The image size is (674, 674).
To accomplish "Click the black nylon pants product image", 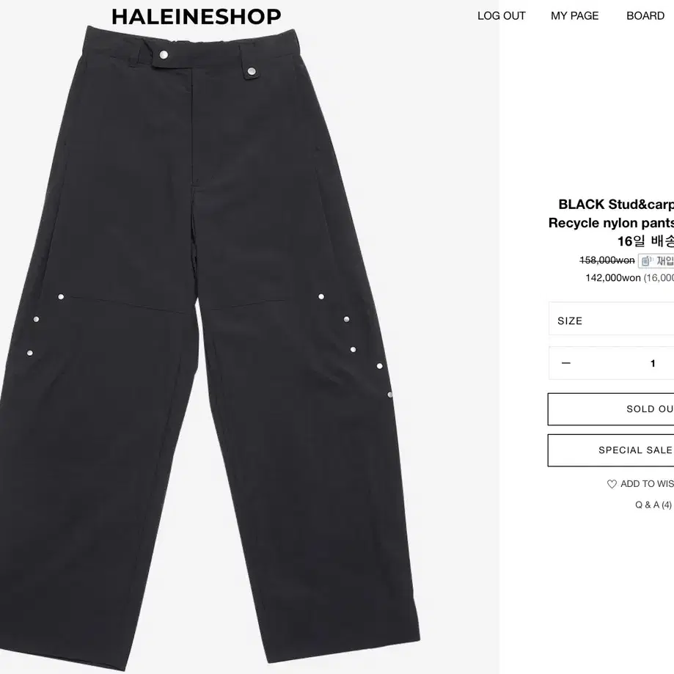I will (209, 344).
